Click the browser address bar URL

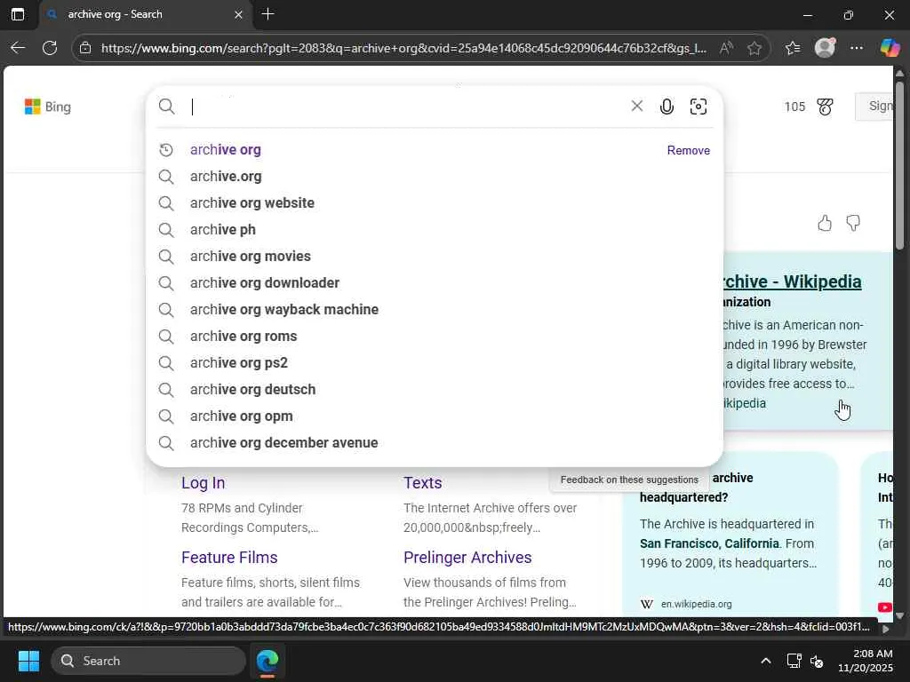pyautogui.click(x=403, y=48)
